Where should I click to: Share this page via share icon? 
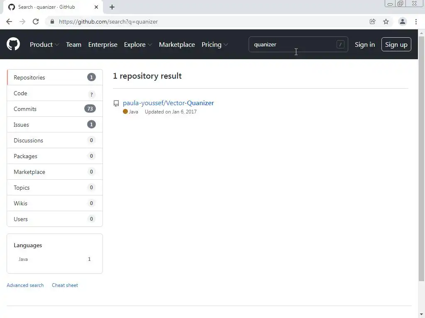pos(372,22)
